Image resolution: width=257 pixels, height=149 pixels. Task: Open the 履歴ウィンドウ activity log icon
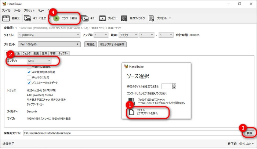pyautogui.click(x=124, y=18)
